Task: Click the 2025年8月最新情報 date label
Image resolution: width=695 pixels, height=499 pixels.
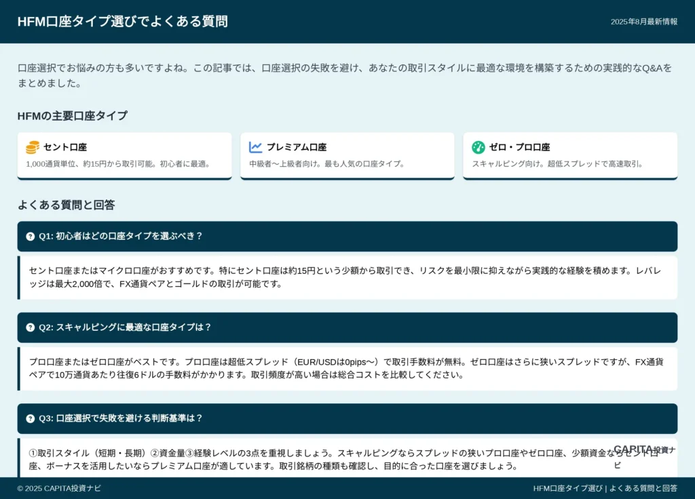Action: tap(644, 22)
